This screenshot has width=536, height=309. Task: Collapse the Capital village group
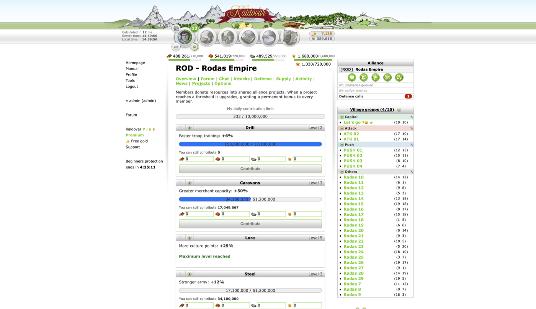[x=342, y=117]
